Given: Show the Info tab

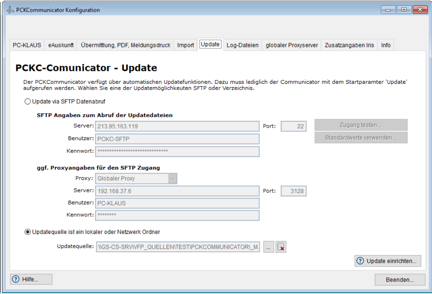Looking at the screenshot, I should 386,45.
